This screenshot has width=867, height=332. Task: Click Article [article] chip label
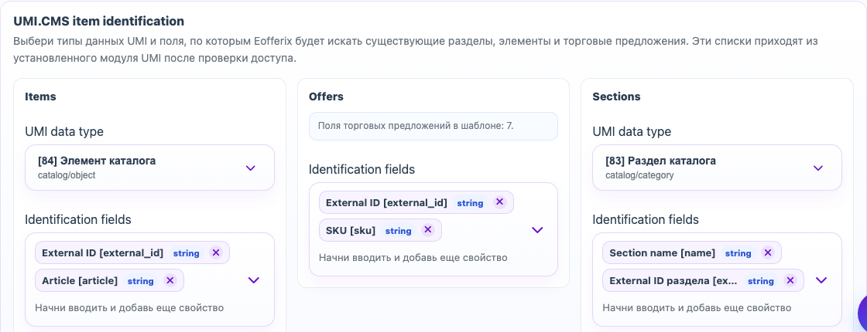coord(80,280)
